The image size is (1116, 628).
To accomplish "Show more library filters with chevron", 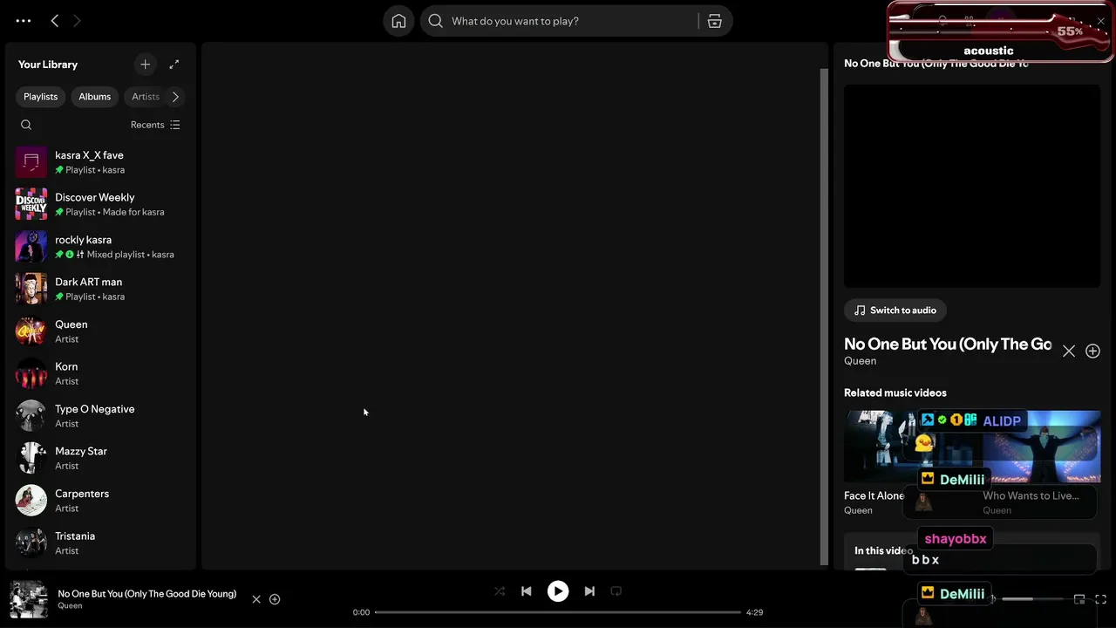I will [x=175, y=97].
